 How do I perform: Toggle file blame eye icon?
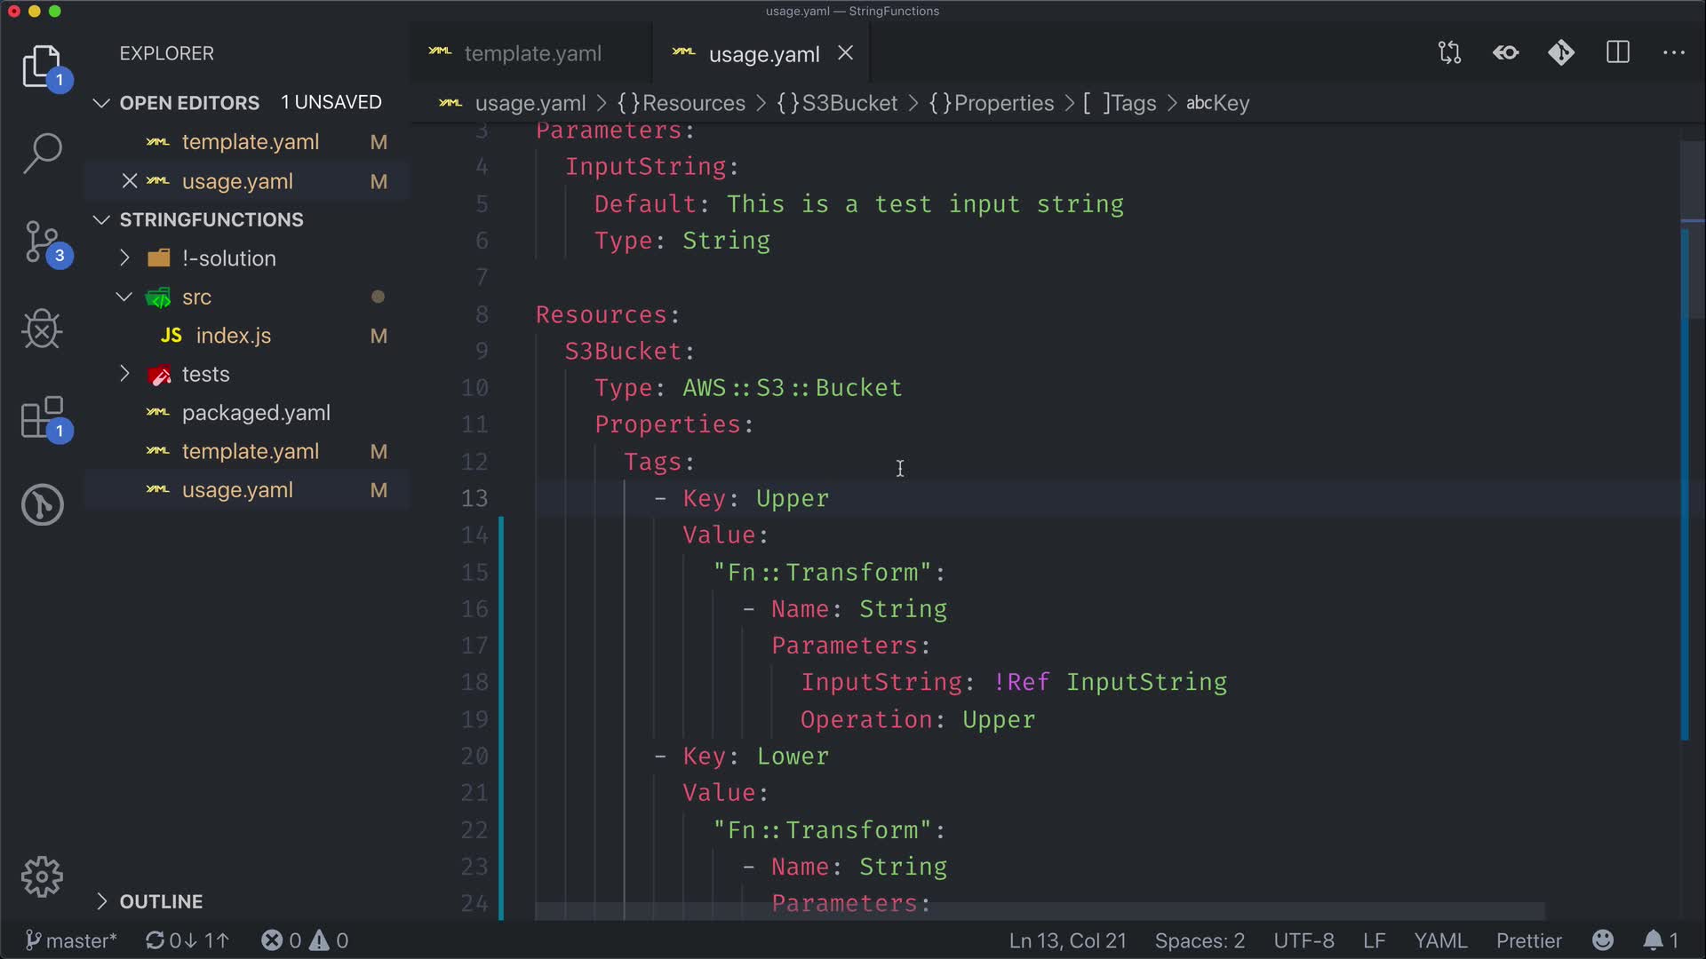pos(1506,53)
